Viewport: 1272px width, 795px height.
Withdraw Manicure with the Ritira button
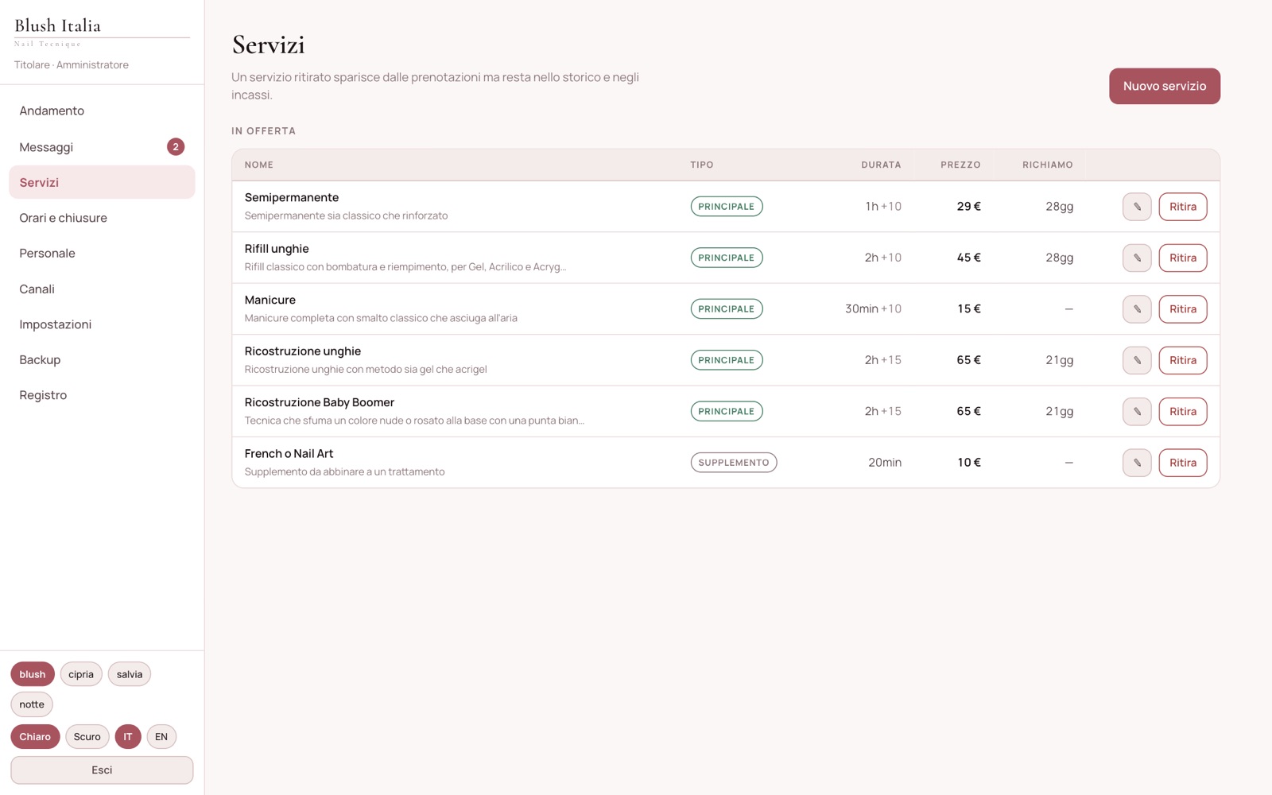coord(1183,309)
